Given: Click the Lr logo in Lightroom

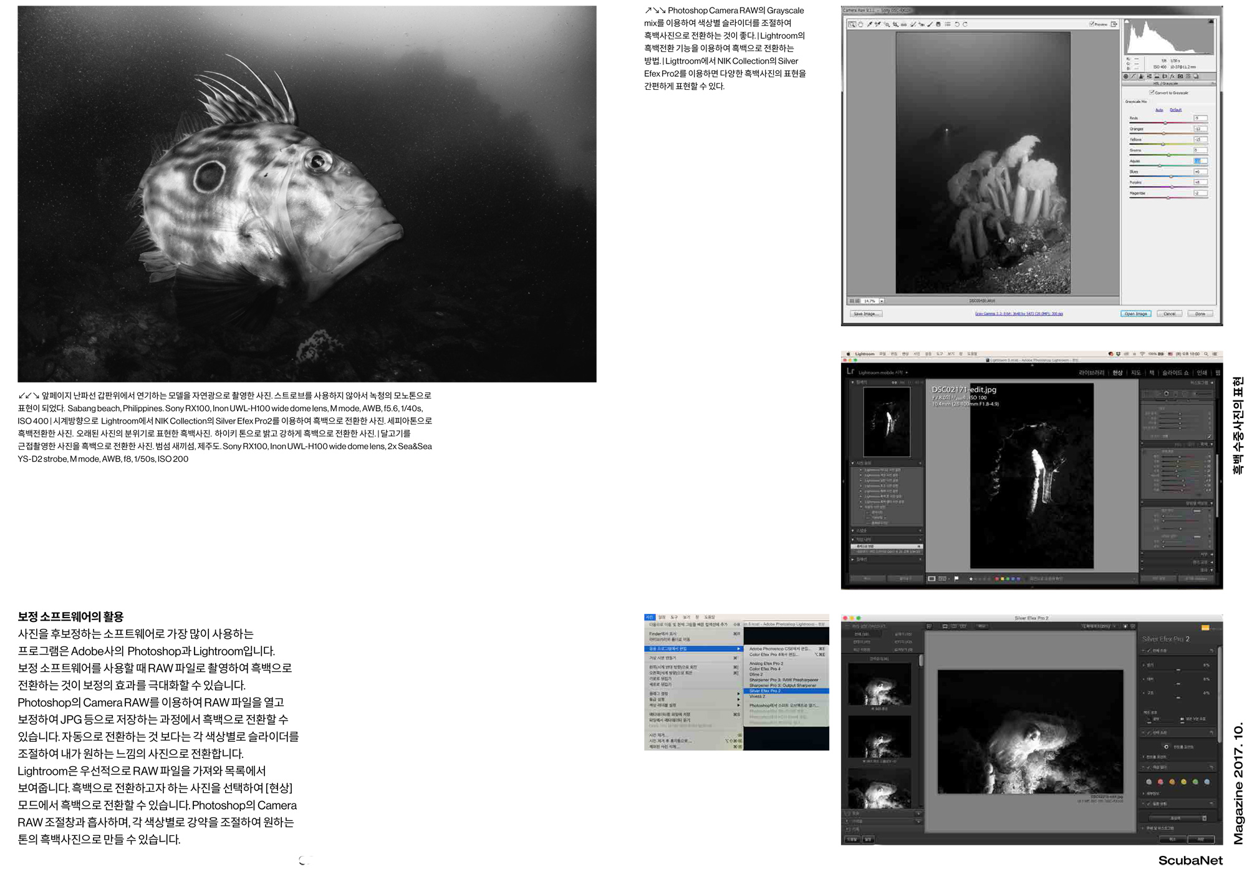Looking at the screenshot, I should coord(850,371).
